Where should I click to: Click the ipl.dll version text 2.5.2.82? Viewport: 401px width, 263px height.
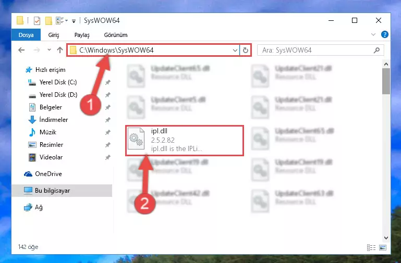click(x=163, y=140)
